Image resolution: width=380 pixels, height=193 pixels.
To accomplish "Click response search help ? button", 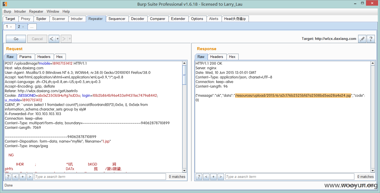I will (x=199, y=177).
